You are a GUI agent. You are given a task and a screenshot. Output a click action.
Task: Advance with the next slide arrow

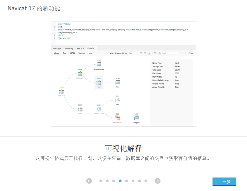(158, 181)
